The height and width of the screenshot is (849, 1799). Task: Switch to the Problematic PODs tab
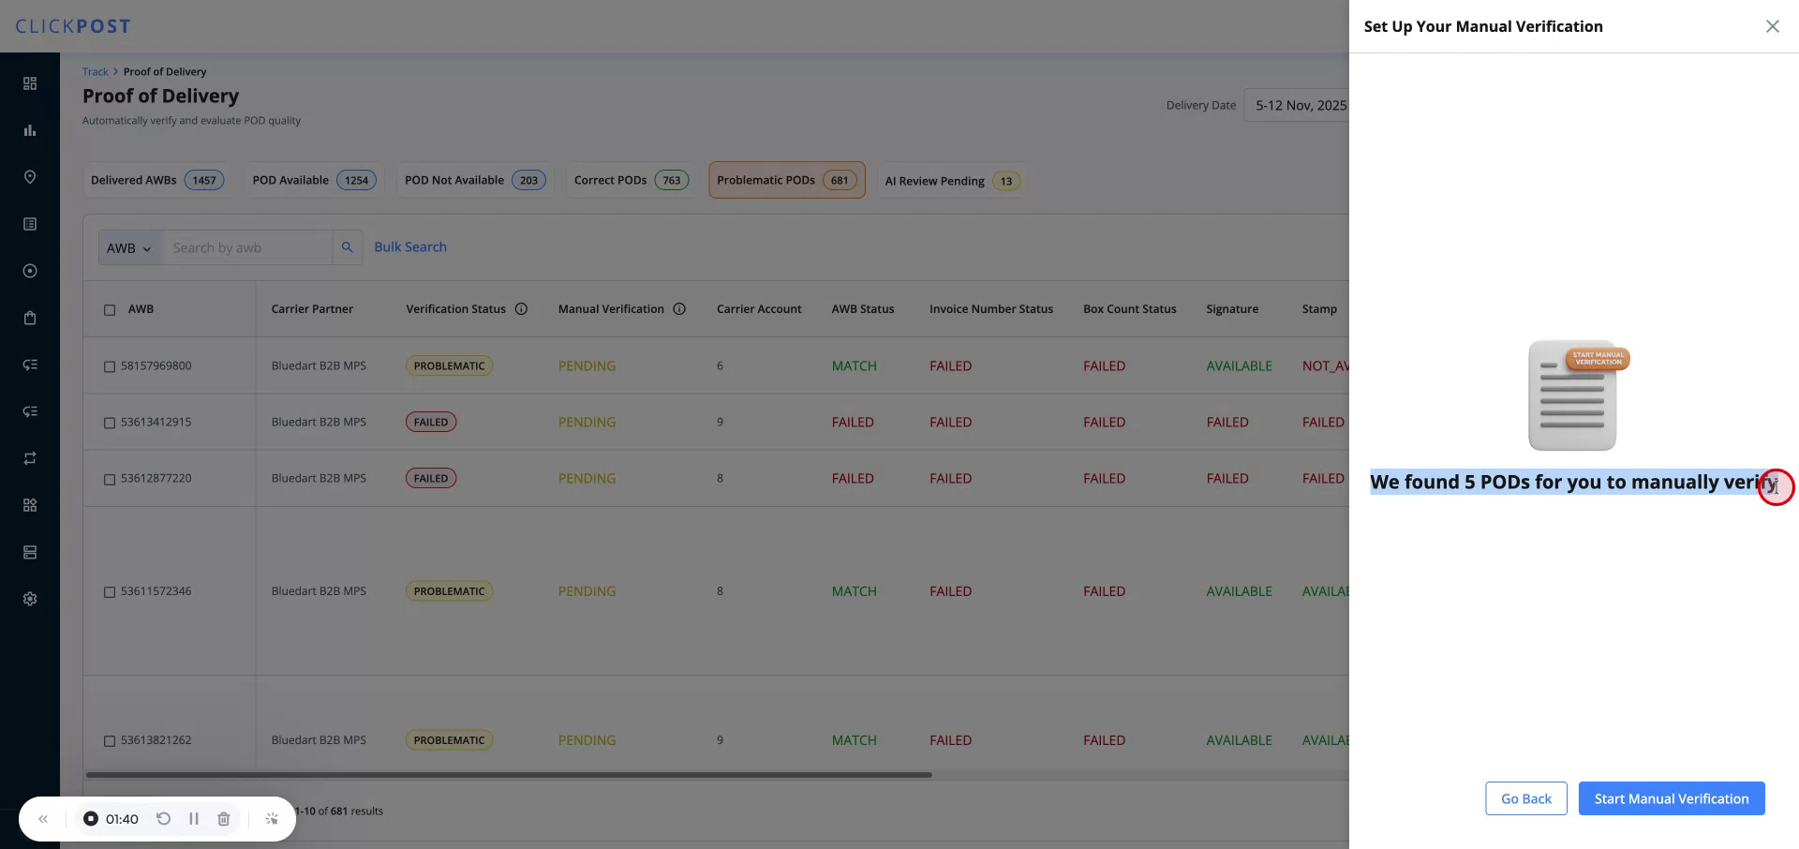(786, 180)
